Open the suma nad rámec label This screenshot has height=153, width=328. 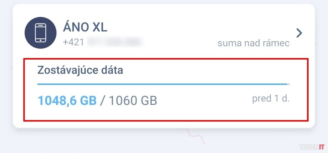(x=253, y=43)
